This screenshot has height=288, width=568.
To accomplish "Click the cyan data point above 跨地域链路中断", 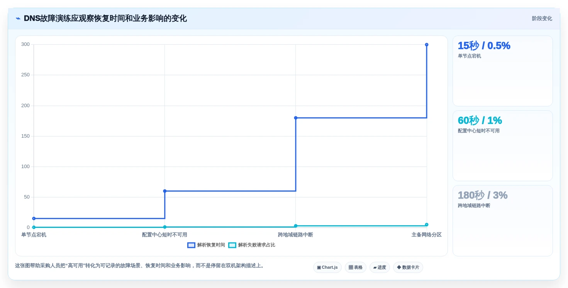I will 296,226.
